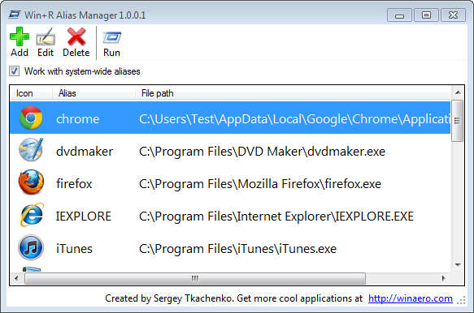Click the vertical scrollbar down arrow
The height and width of the screenshot is (313, 474).
[458, 264]
